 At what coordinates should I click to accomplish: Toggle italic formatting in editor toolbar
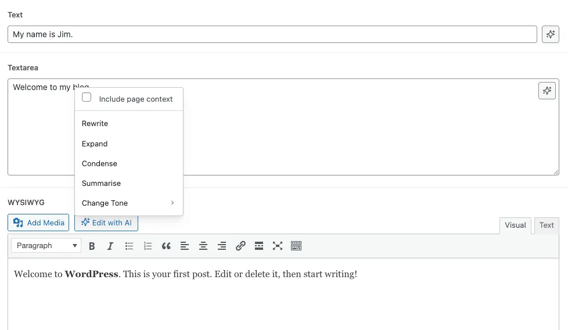tap(110, 246)
